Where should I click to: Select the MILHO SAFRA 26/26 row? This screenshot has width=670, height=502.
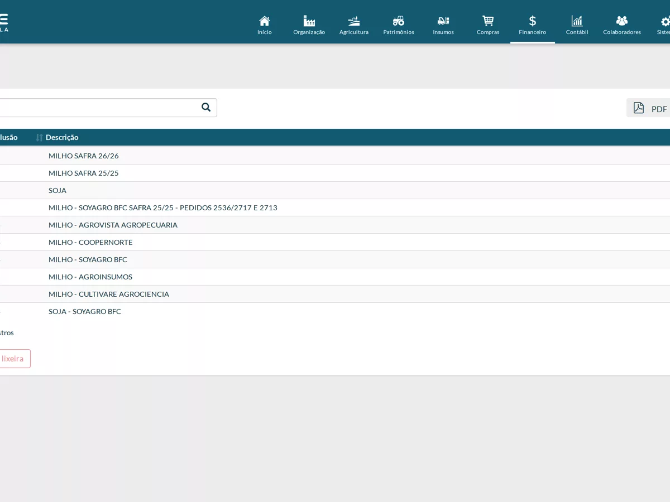coord(335,156)
